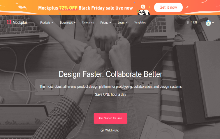This screenshot has width=220, height=139.
Task: Click the Mockplus brand name text
Action: (20, 23)
